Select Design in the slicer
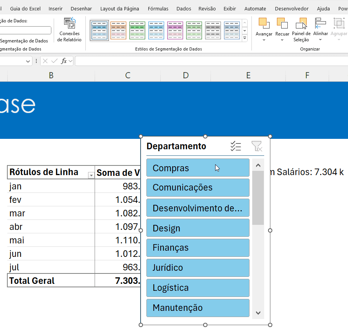 click(x=198, y=228)
